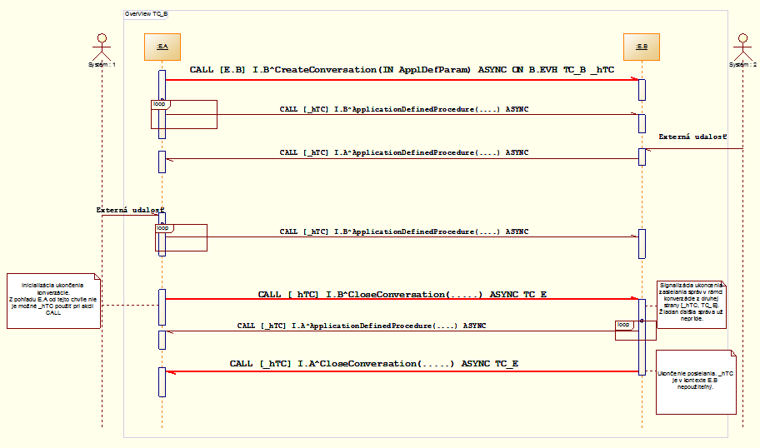
Task: Click the Systém : 1 actor figure
Action: click(102, 46)
